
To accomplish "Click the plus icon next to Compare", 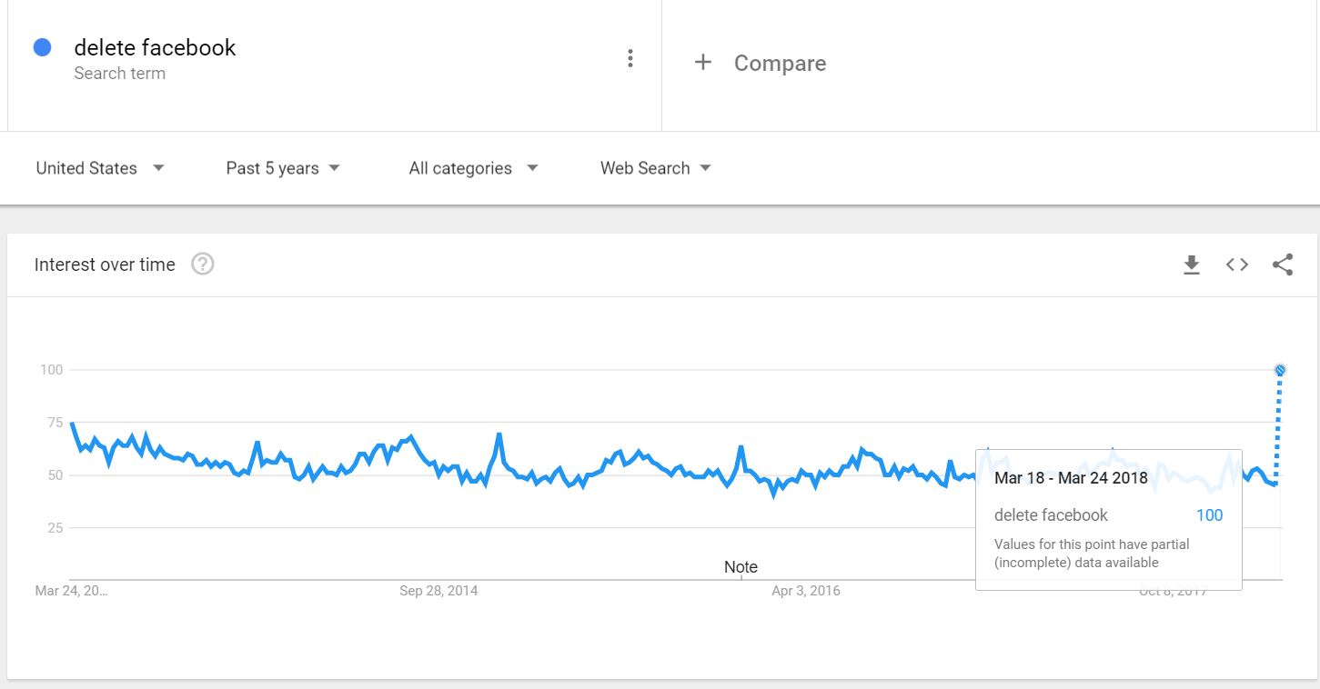I will [702, 63].
